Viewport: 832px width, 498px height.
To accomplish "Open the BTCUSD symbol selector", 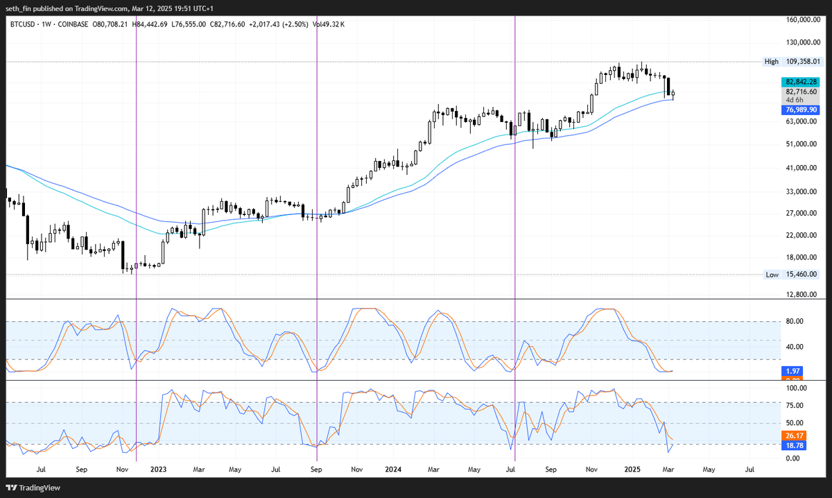I will point(21,24).
